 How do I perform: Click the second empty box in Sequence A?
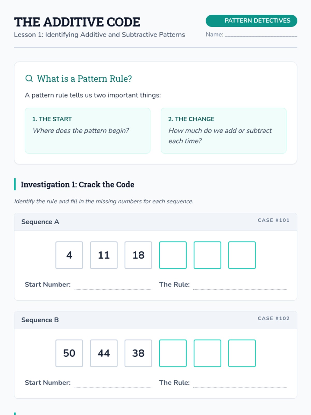[207, 255]
